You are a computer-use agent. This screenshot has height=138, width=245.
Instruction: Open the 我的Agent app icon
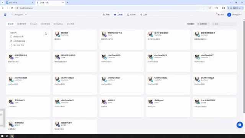click(x=150, y=102)
